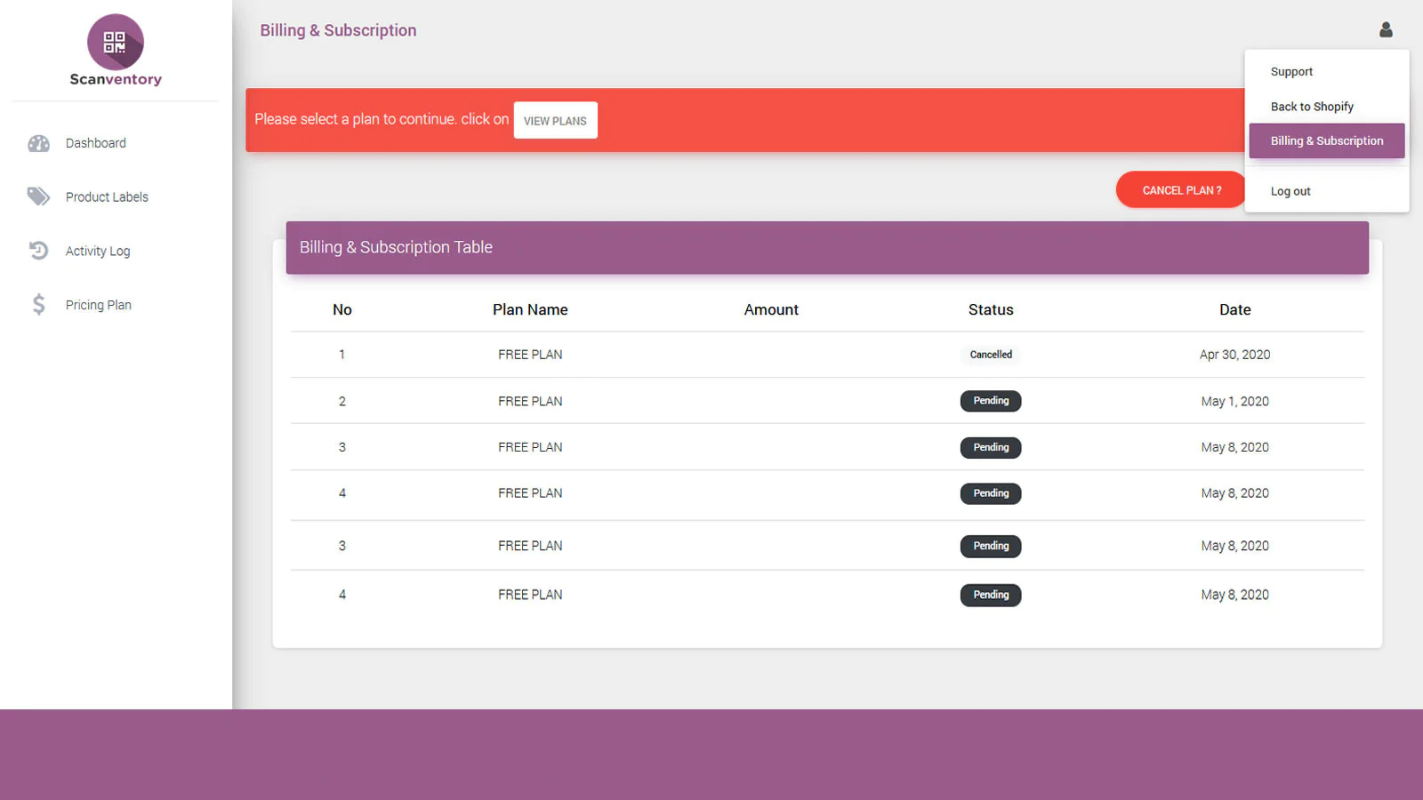Click the Product Labels tag icon
1423x800 pixels.
click(38, 196)
